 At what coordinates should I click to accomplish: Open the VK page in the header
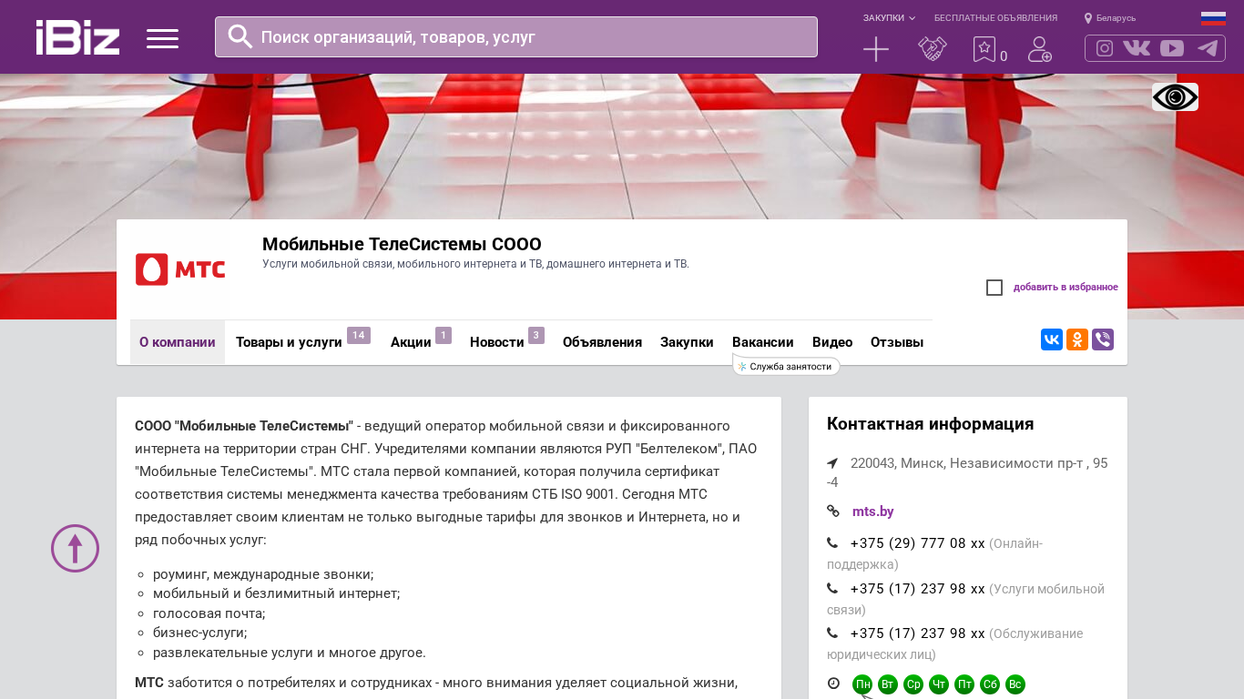pos(1137,48)
